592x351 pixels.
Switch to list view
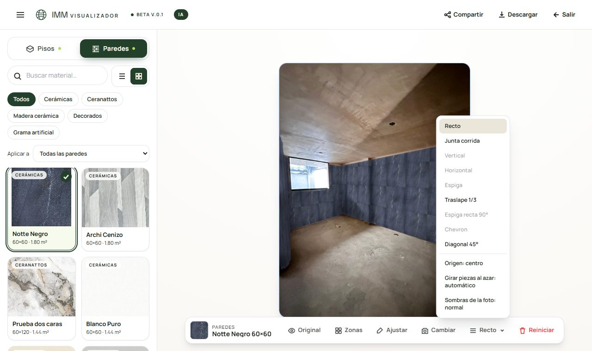click(x=122, y=76)
